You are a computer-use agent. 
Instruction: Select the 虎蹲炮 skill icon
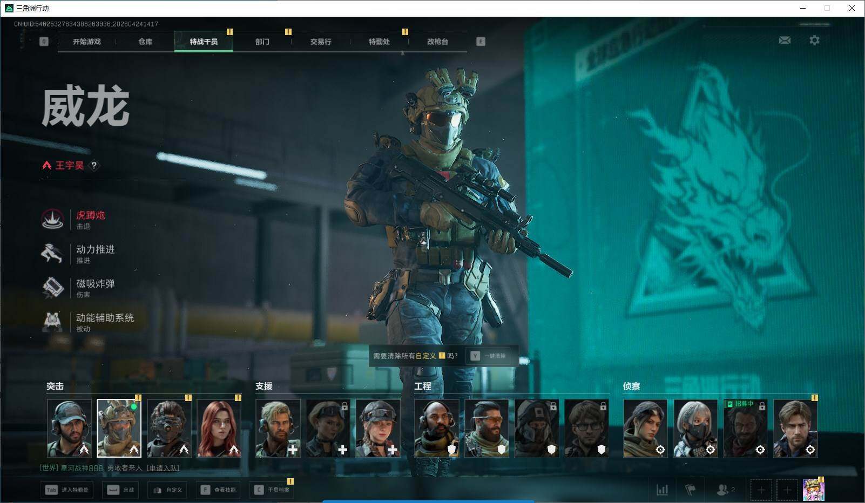click(x=52, y=219)
